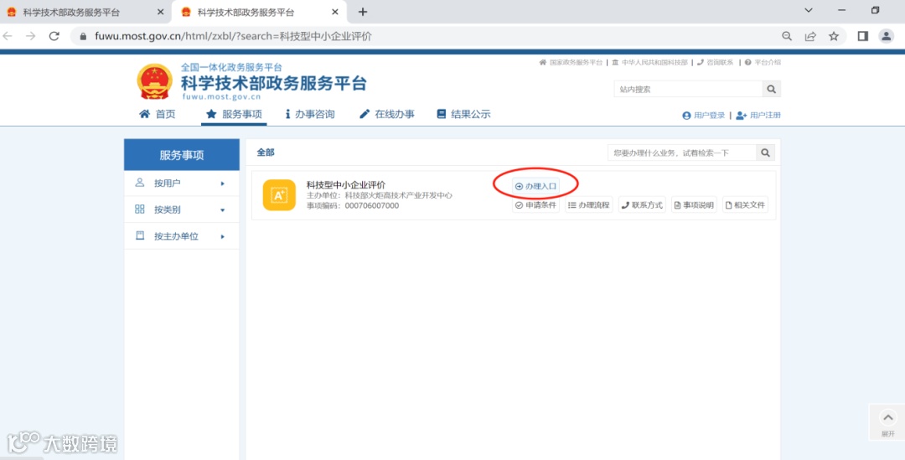Open 咨询联系 link at top

click(715, 62)
